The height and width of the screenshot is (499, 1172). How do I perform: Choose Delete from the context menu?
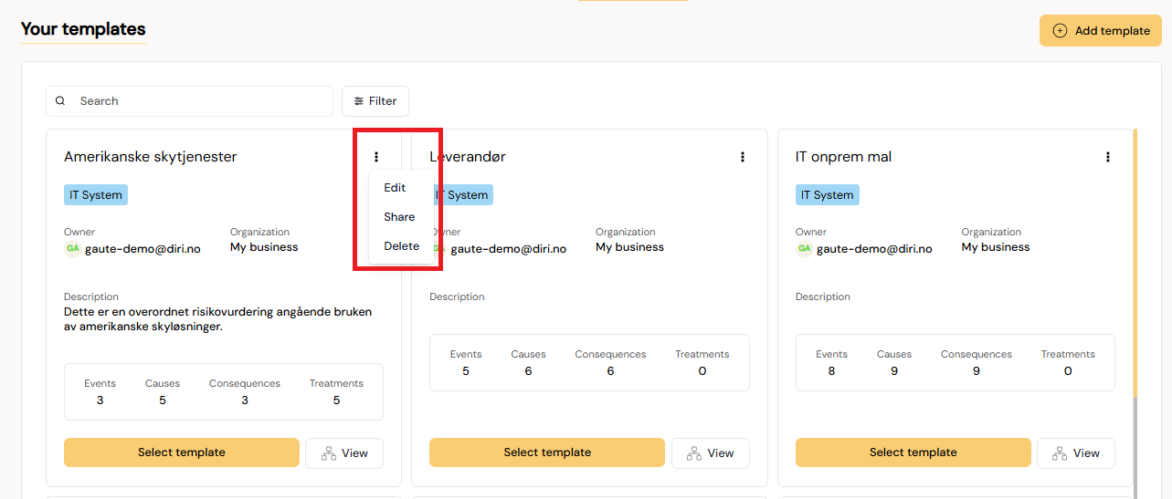coord(402,246)
